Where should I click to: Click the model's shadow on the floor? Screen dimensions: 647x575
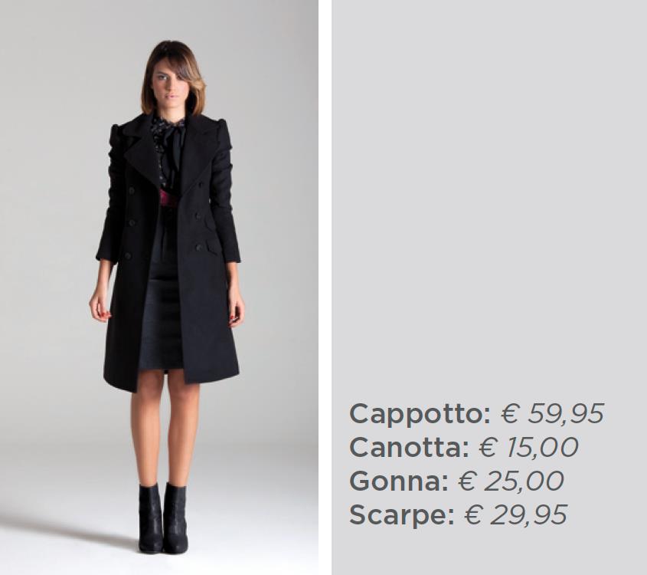click(x=70, y=531)
